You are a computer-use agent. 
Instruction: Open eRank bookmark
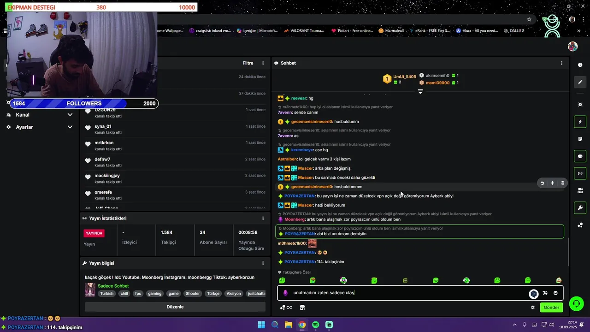click(429, 31)
